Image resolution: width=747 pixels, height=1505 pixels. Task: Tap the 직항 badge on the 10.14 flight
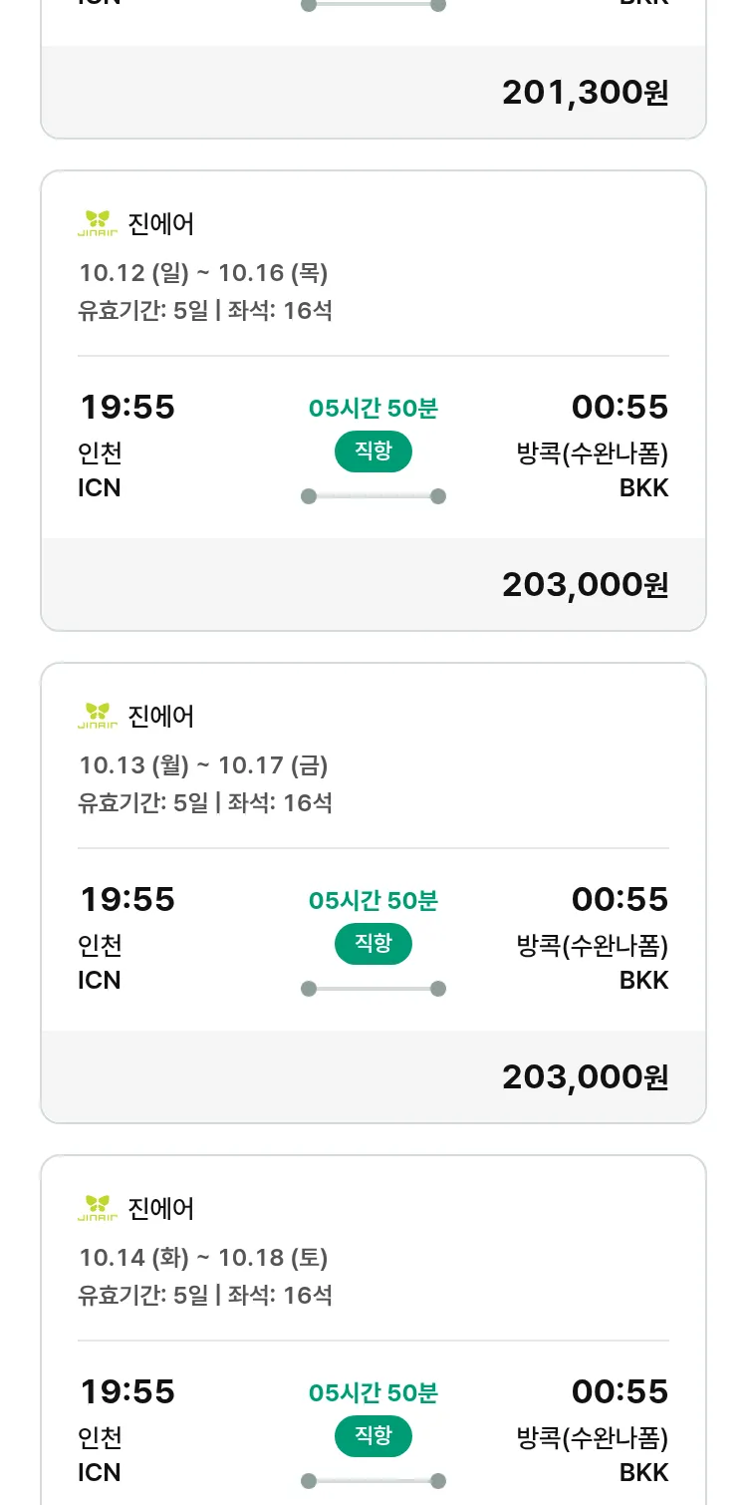point(373,1436)
